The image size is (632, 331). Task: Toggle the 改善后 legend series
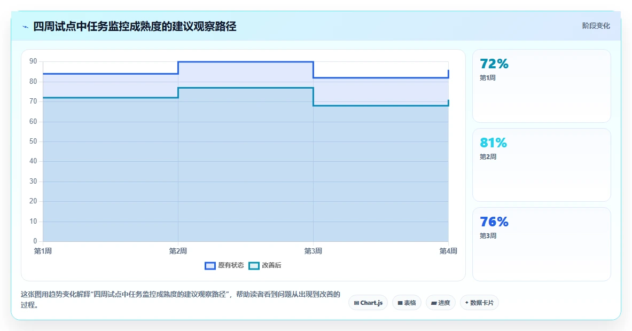pyautogui.click(x=265, y=265)
